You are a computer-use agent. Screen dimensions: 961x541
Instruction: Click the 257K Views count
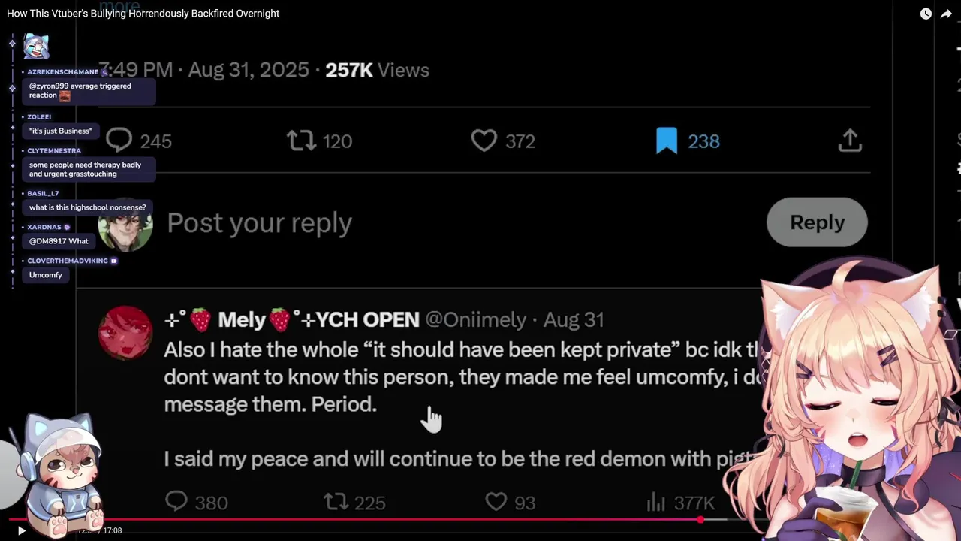tap(377, 70)
